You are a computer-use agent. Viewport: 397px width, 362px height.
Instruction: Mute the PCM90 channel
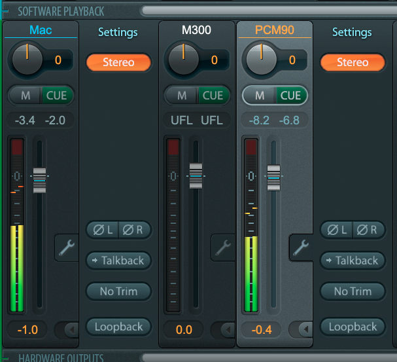point(260,96)
